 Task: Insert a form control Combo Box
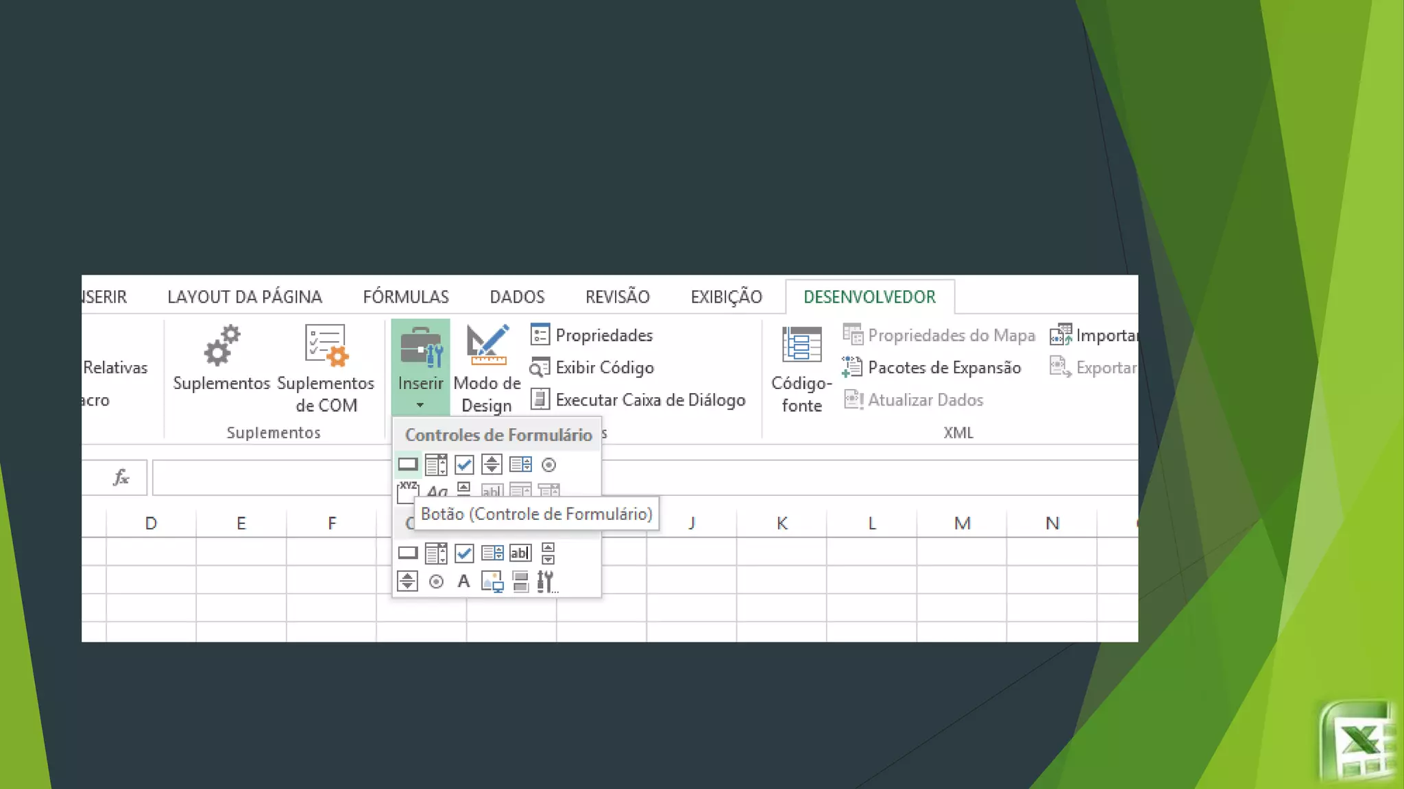pos(436,464)
